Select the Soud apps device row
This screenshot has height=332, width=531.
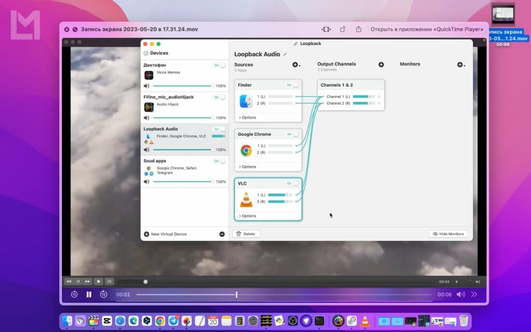(x=185, y=171)
